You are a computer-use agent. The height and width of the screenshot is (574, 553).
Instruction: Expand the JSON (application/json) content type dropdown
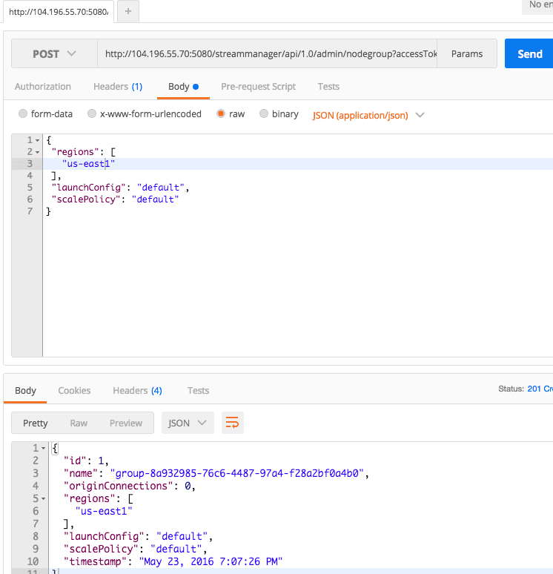pyautogui.click(x=368, y=116)
